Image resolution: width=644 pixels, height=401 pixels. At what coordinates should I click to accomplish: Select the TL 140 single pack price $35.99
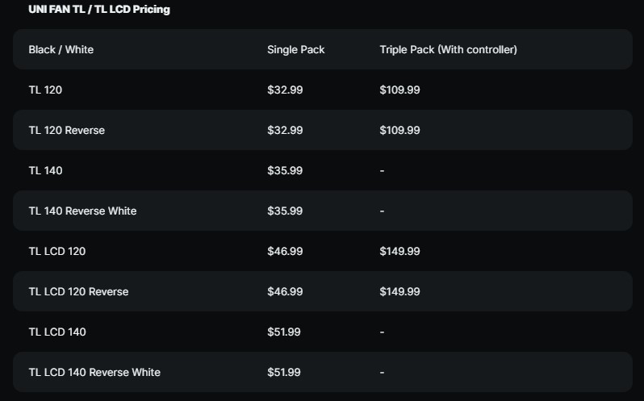pos(285,171)
